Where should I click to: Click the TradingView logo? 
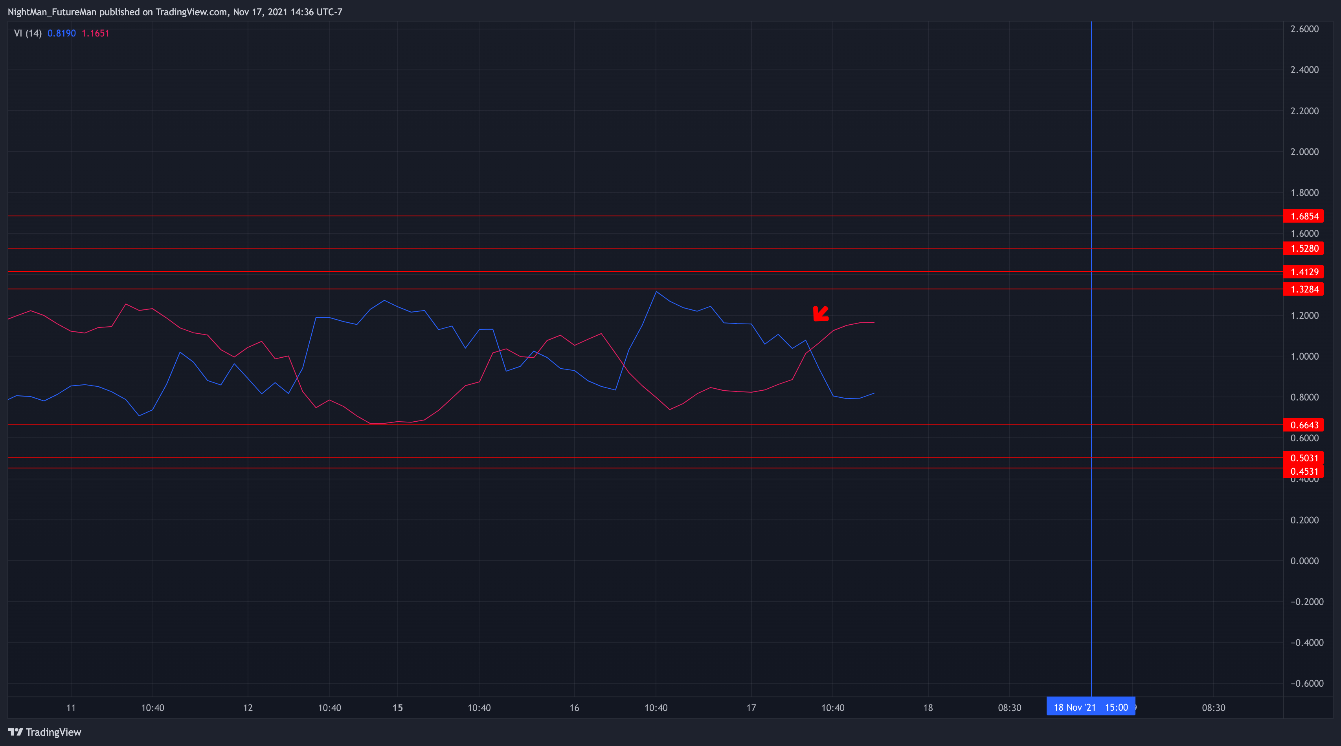click(x=45, y=732)
